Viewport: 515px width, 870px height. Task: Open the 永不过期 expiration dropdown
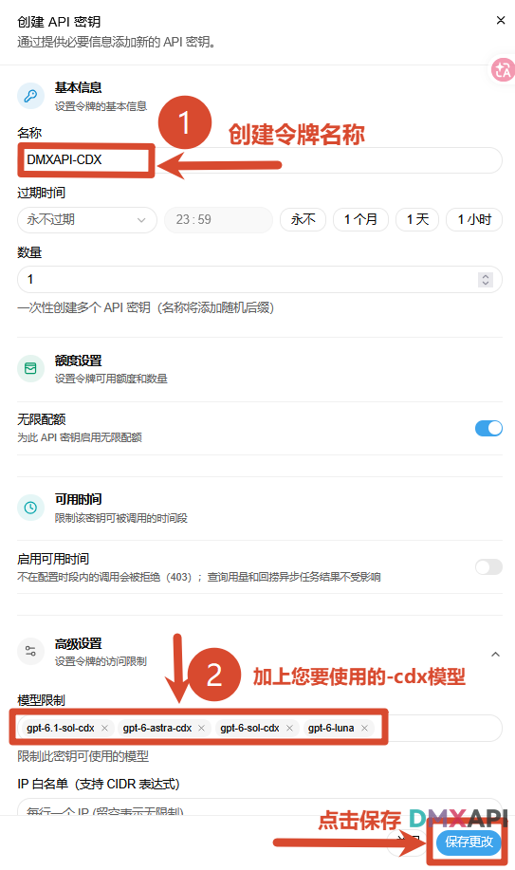tap(87, 220)
